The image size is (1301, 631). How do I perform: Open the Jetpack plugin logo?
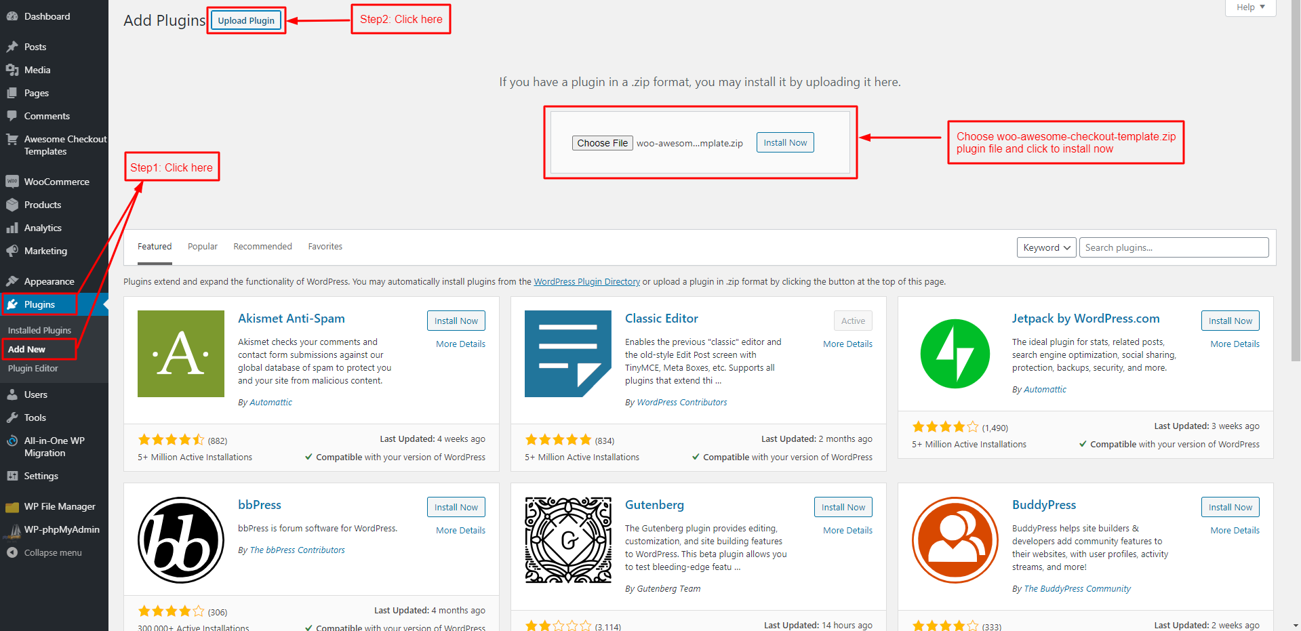tap(955, 354)
